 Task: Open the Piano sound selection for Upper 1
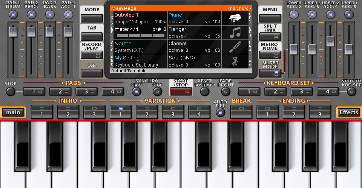(175, 15)
